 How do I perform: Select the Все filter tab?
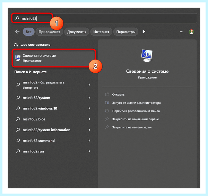click(28, 32)
